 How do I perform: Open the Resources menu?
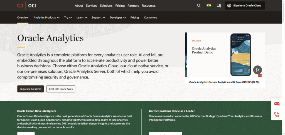[x=149, y=6]
